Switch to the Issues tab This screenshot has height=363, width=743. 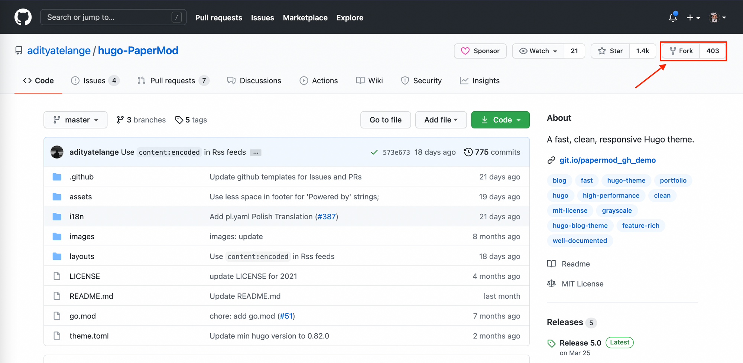coord(95,81)
